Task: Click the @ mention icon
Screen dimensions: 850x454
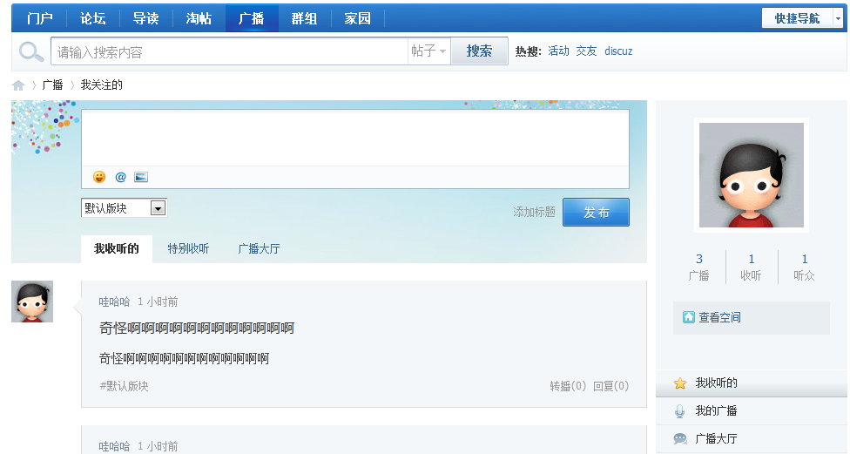Action: (x=120, y=177)
